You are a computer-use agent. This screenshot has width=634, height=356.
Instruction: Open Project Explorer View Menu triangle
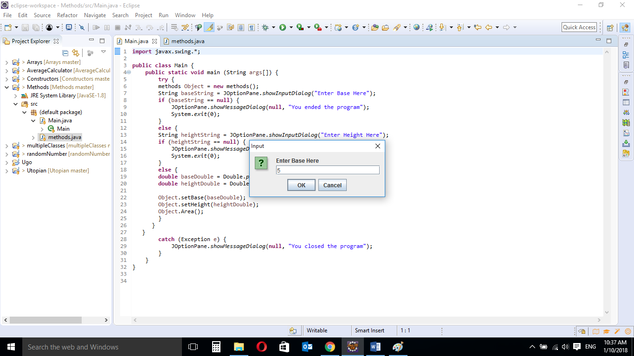[x=104, y=52]
